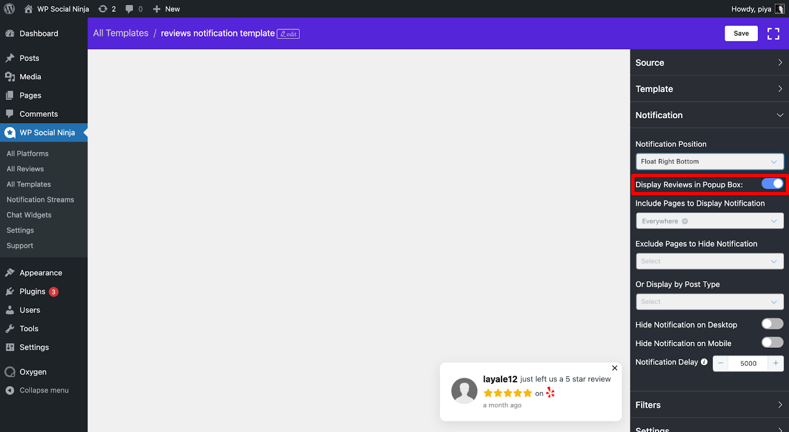Click layale12 reviewer name in popup

[x=500, y=379]
